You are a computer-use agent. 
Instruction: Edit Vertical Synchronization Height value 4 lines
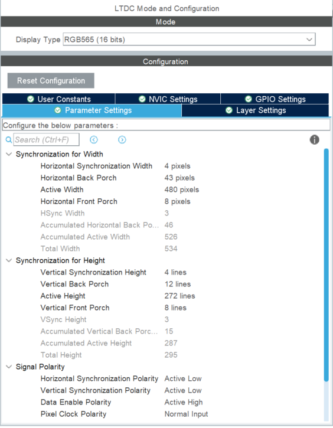175,272
